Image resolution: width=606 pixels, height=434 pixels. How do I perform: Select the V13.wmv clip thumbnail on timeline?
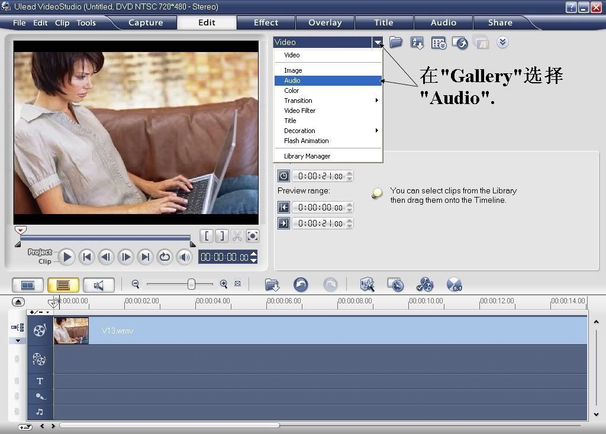[x=71, y=331]
